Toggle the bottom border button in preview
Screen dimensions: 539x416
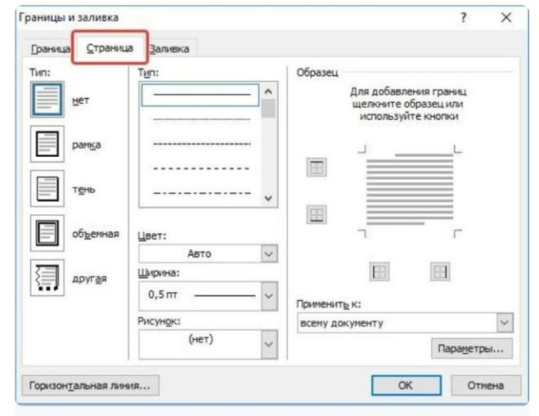pyautogui.click(x=316, y=214)
